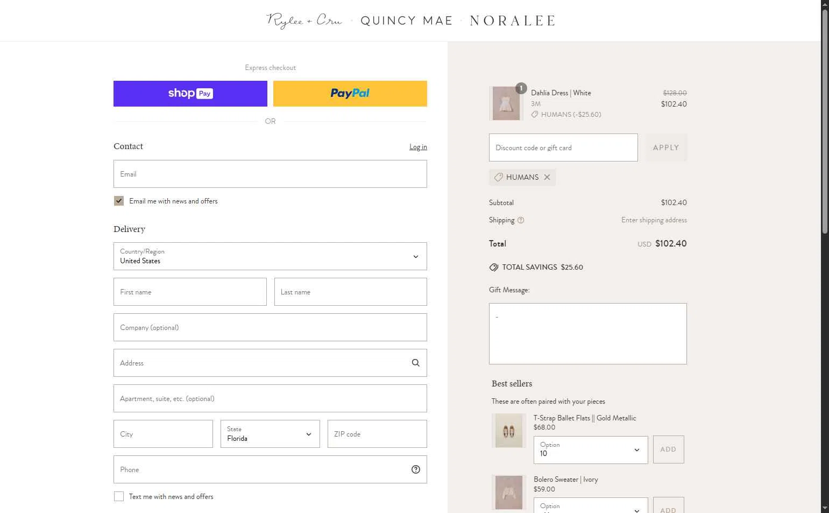Image resolution: width=829 pixels, height=513 pixels.
Task: Click into the Gift Message text area
Action: 588,334
